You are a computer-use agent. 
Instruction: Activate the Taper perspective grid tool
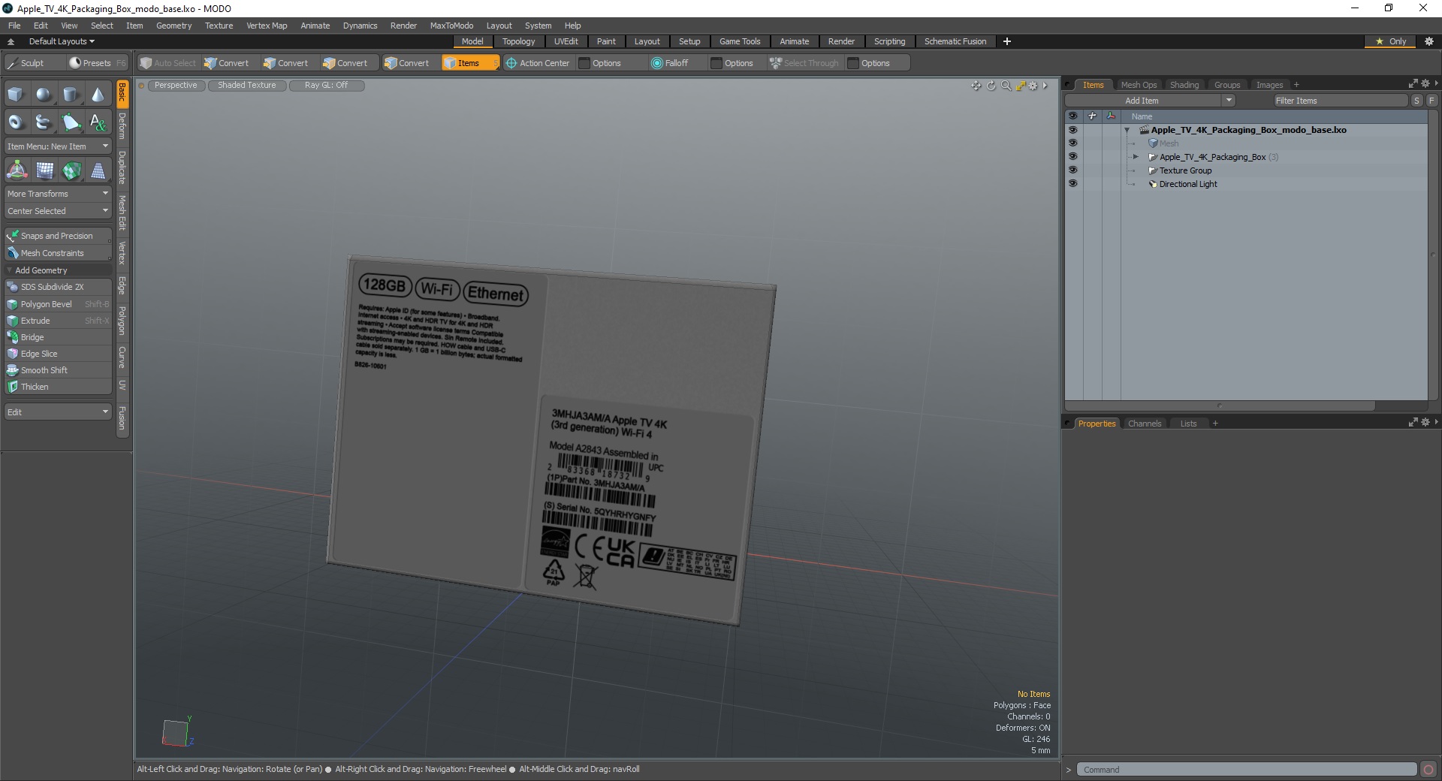click(x=98, y=170)
